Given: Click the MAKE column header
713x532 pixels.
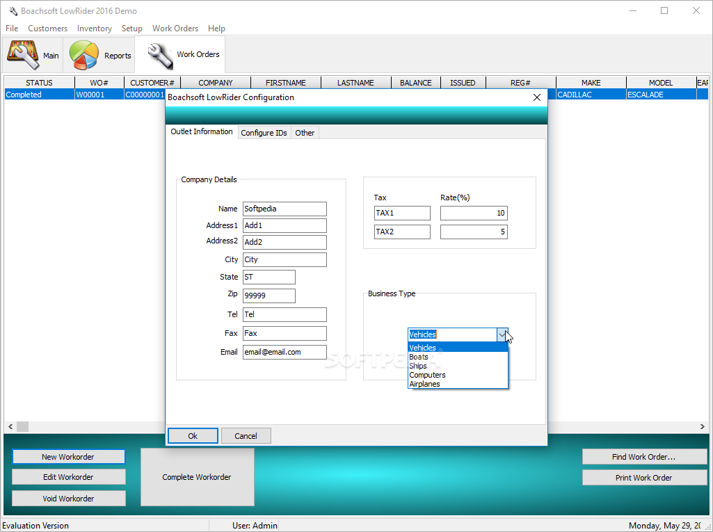Looking at the screenshot, I should tap(591, 83).
